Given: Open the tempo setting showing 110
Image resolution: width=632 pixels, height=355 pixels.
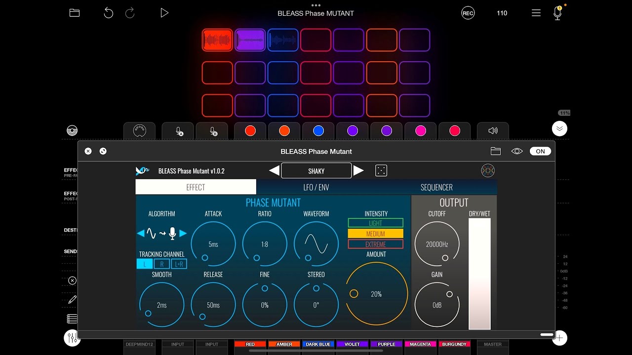Looking at the screenshot, I should [x=502, y=13].
